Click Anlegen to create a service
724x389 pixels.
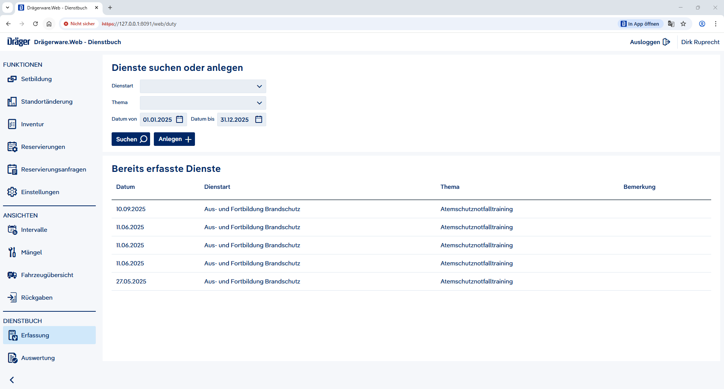click(x=174, y=139)
